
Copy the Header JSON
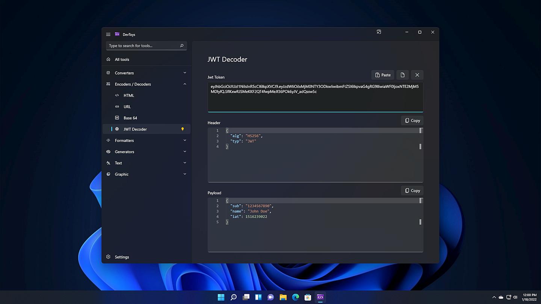point(412,120)
